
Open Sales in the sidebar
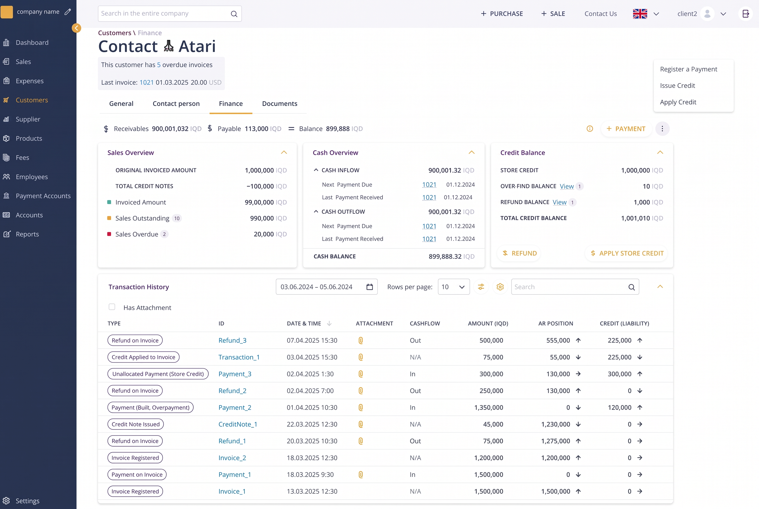click(x=23, y=62)
